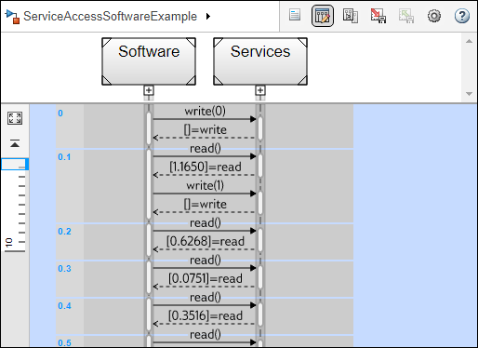Click the time label 0.4
Screen dimensions: 478x348
64,306
